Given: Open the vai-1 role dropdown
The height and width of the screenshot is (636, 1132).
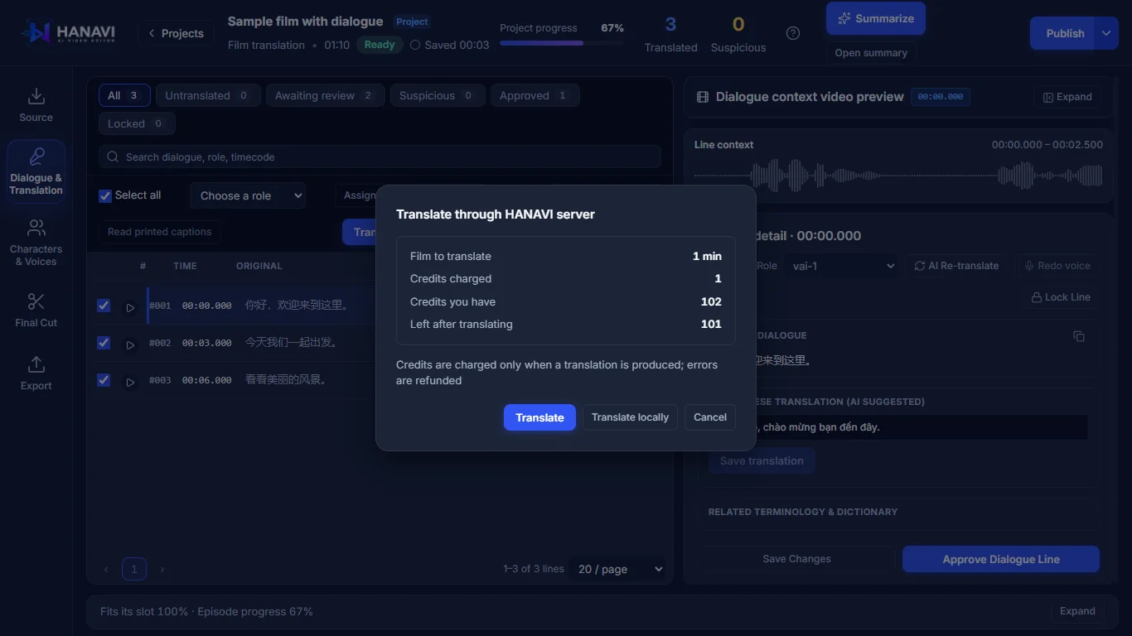Looking at the screenshot, I should (842, 266).
